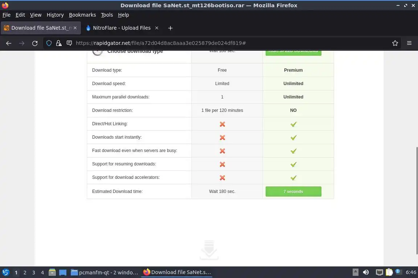Click 'Maximum parallel downloads:' label
Viewport: 418px width, 278px height.
pos(121,97)
